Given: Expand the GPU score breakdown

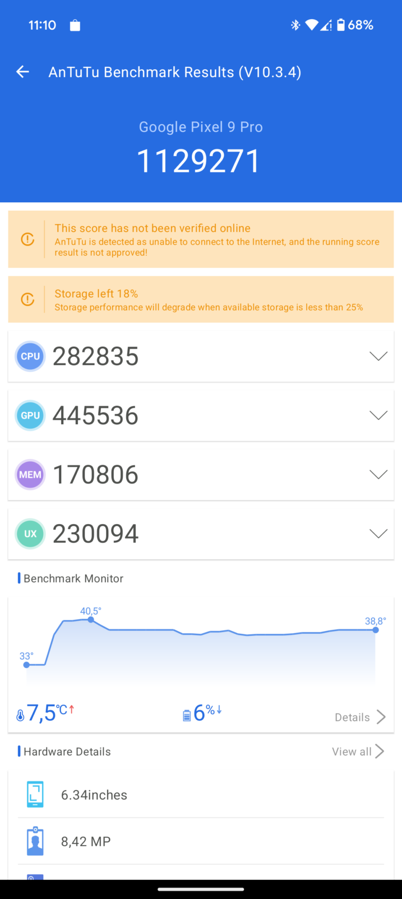Looking at the screenshot, I should pyautogui.click(x=378, y=415).
